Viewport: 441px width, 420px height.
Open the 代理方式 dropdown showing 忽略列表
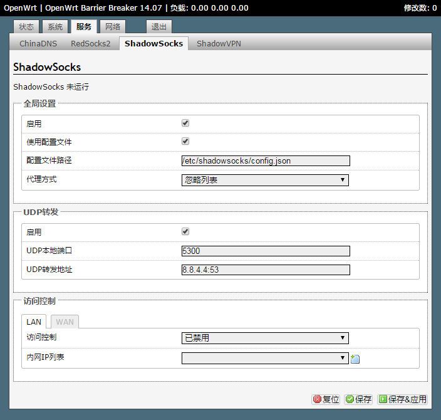[x=265, y=180]
